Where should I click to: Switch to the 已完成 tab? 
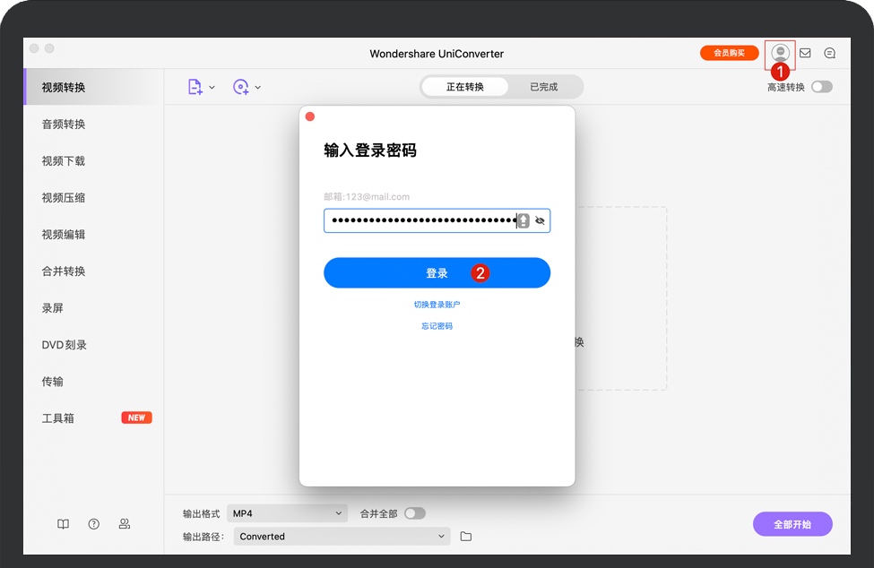[x=543, y=87]
